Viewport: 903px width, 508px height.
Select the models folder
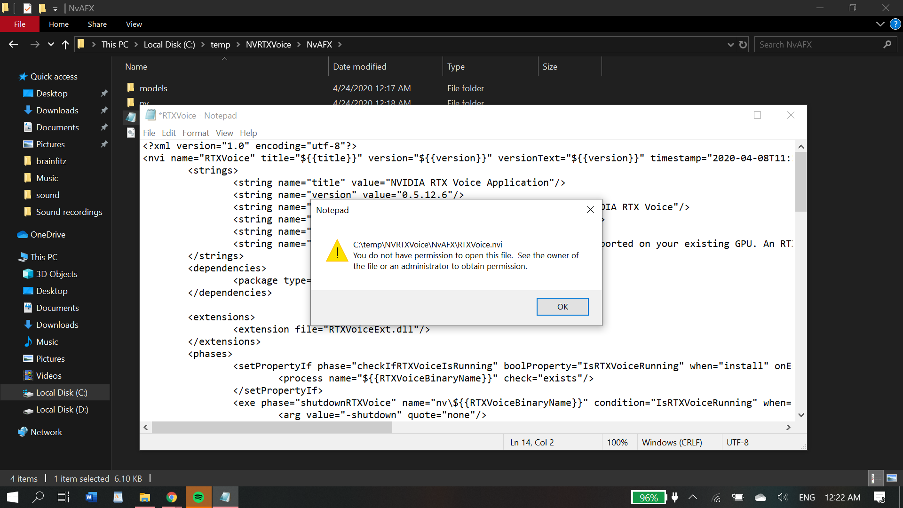click(x=153, y=88)
